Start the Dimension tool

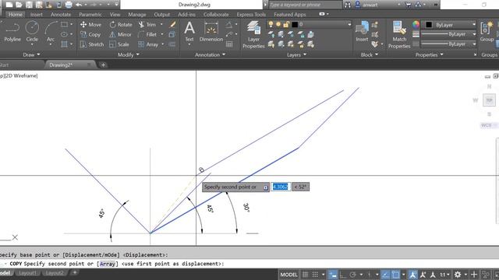point(211,32)
